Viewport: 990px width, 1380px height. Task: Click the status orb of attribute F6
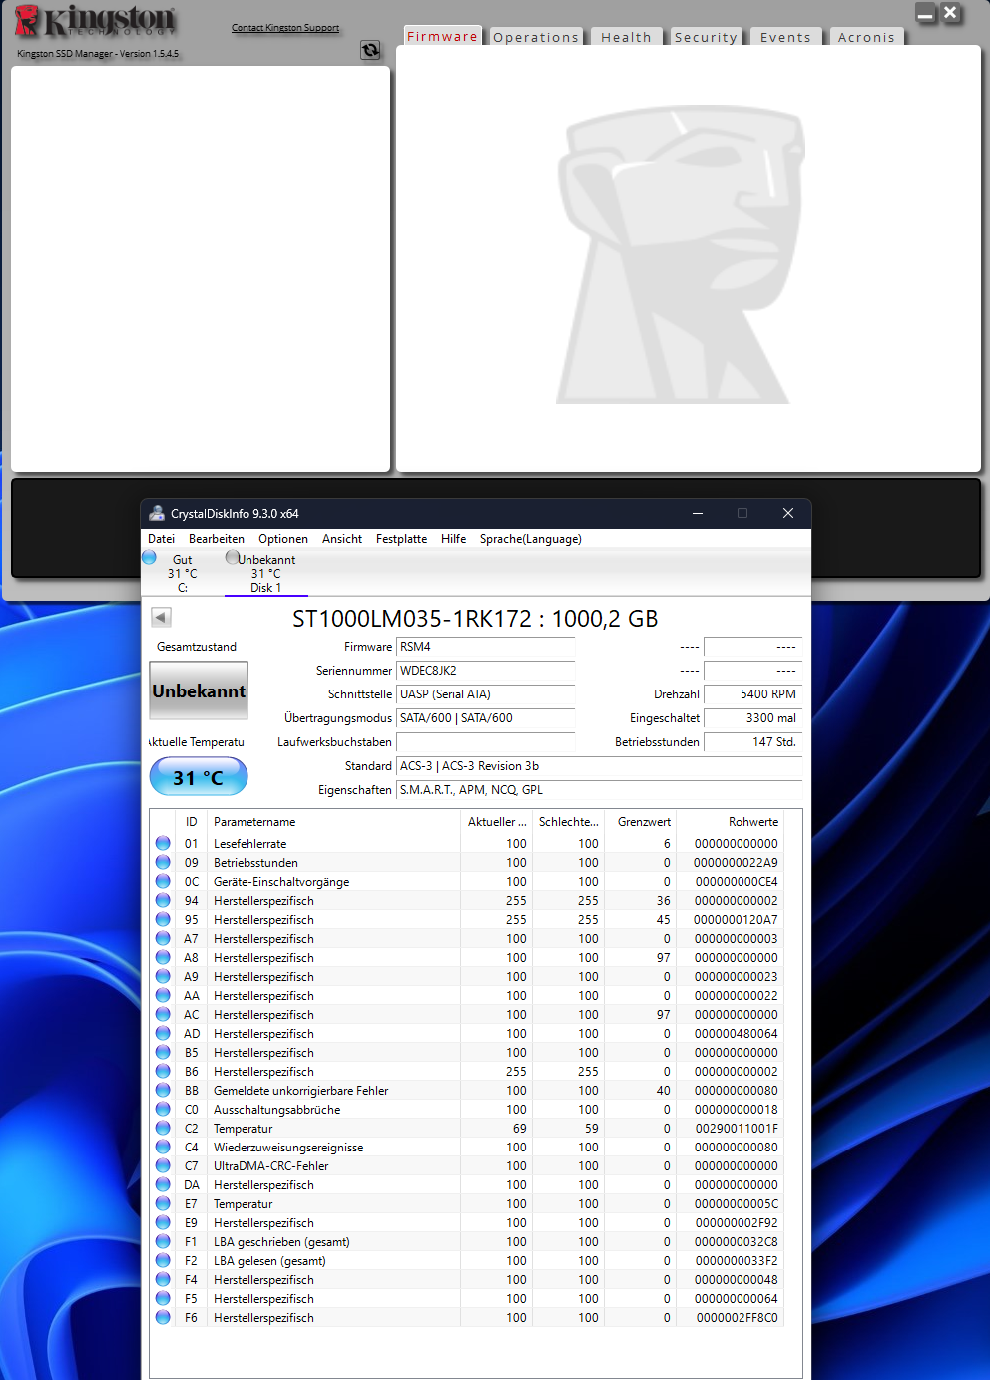163,1317
